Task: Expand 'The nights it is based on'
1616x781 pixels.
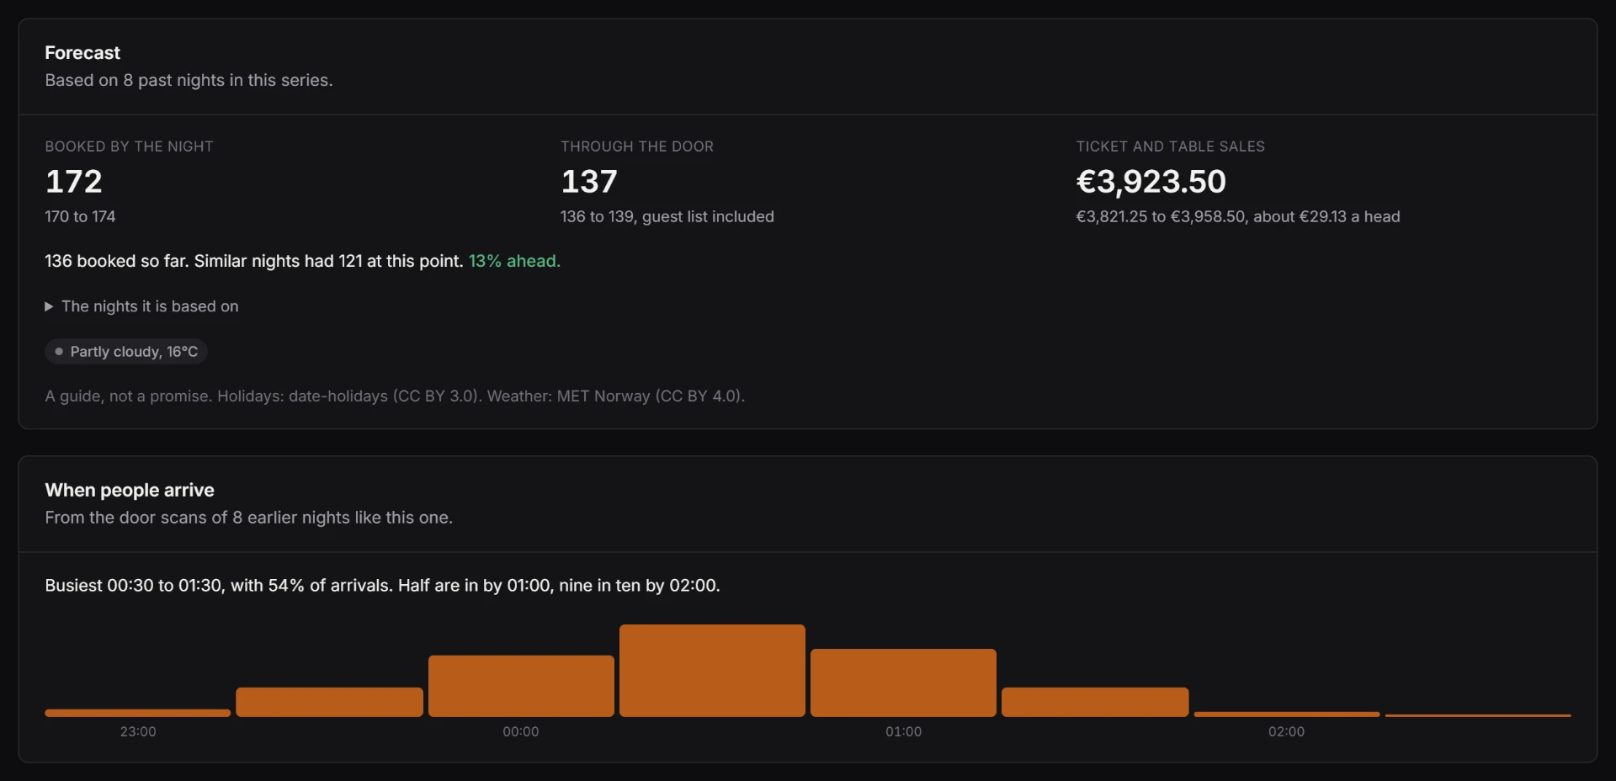Action: pyautogui.click(x=141, y=306)
